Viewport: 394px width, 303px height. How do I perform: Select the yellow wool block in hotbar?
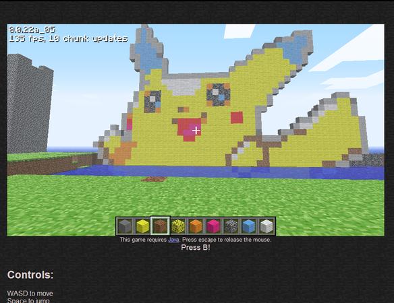coord(142,226)
